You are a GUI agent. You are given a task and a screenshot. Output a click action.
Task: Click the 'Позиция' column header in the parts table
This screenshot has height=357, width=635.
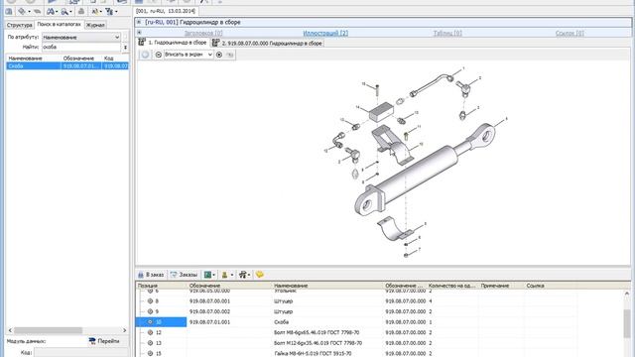click(162, 286)
